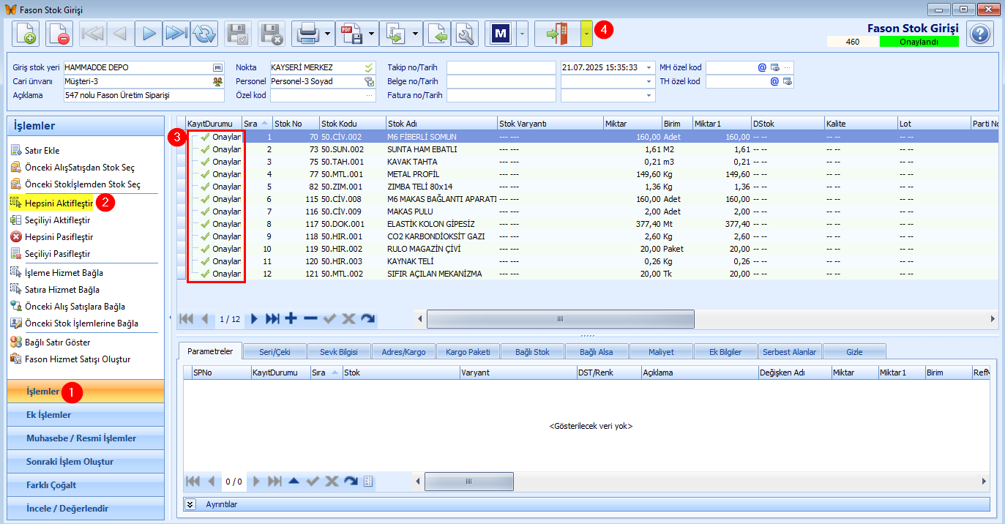
Task: Click the @ icon in TH özel kod
Action: click(774, 81)
